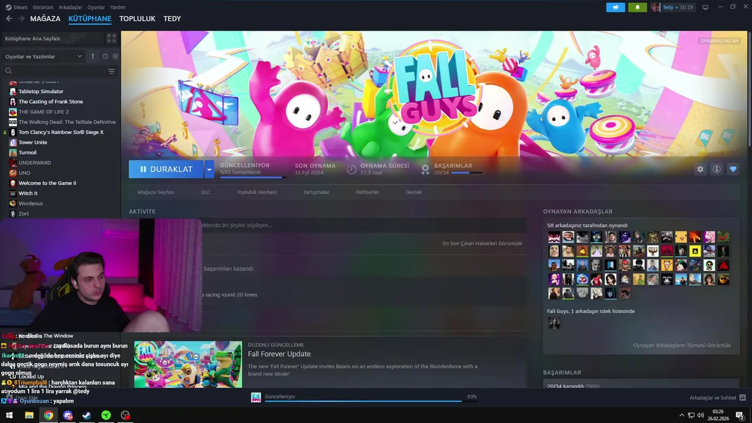Open Arkadaşlar menu
752x423 pixels.
pyautogui.click(x=70, y=7)
